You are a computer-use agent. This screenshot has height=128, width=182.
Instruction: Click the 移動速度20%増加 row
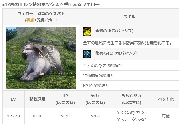pyautogui.click(x=130, y=76)
